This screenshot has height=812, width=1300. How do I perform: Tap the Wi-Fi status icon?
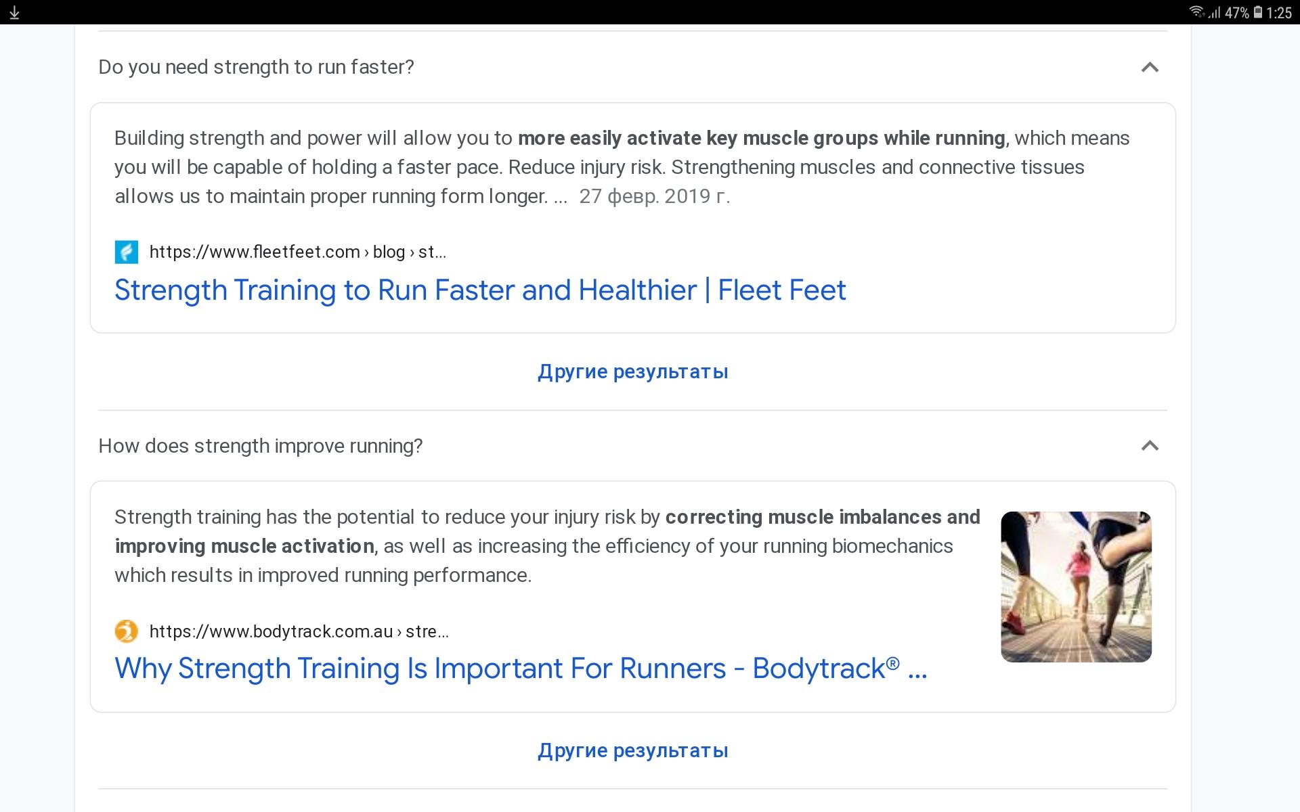pyautogui.click(x=1196, y=12)
